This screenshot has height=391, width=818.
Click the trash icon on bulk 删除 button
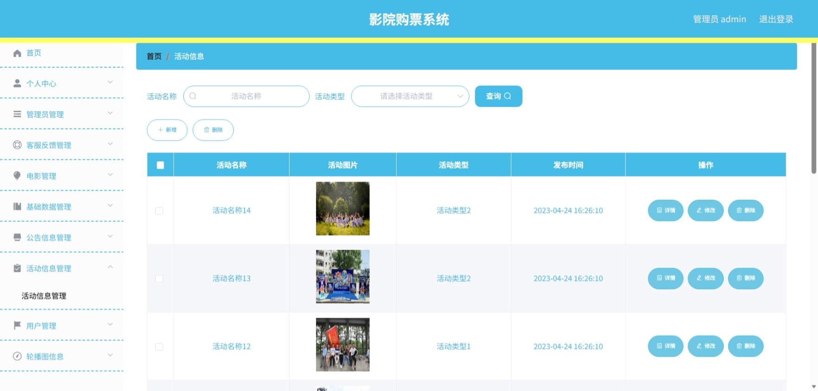[x=207, y=130]
